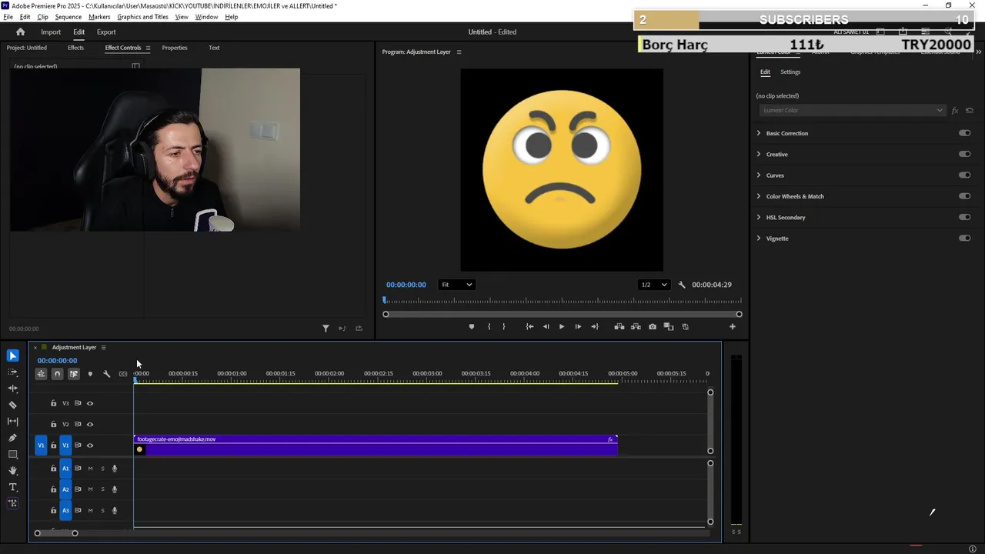The height and width of the screenshot is (554, 985).
Task: Switch to the Import workspace
Action: click(51, 32)
